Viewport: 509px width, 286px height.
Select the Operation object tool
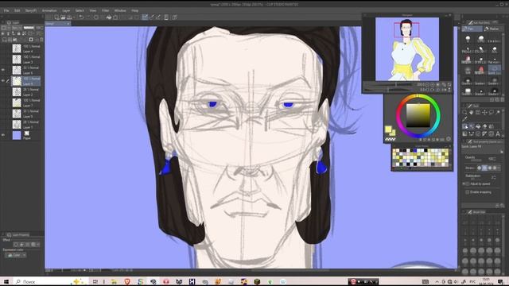tap(478, 113)
